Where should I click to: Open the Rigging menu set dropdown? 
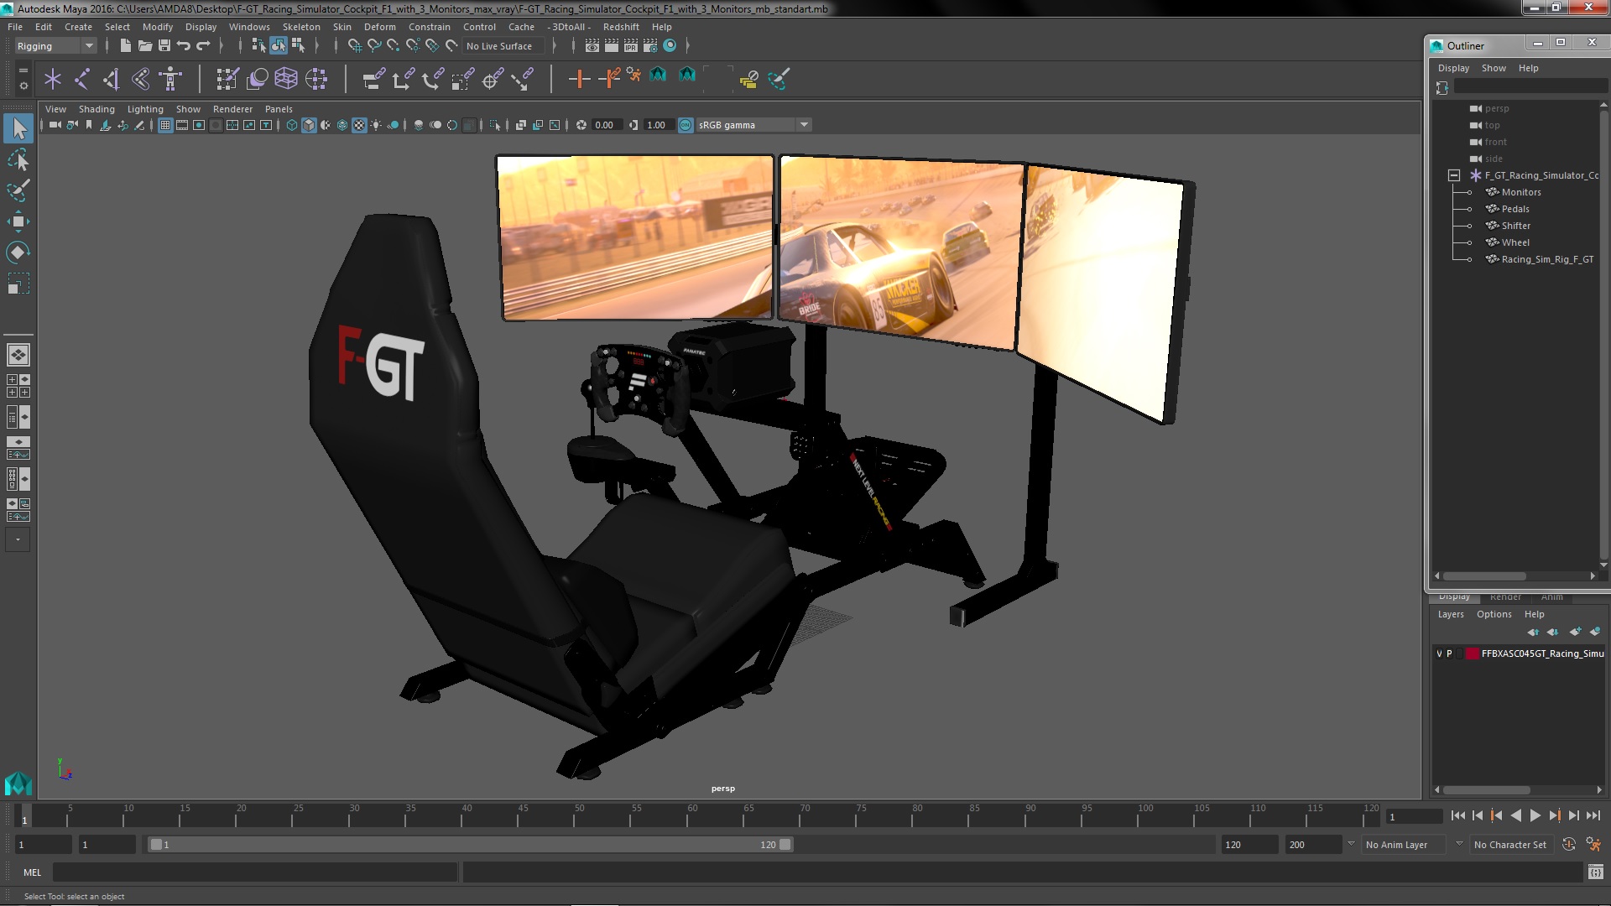pyautogui.click(x=55, y=46)
